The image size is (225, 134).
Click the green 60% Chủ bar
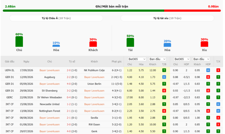tap(19, 41)
